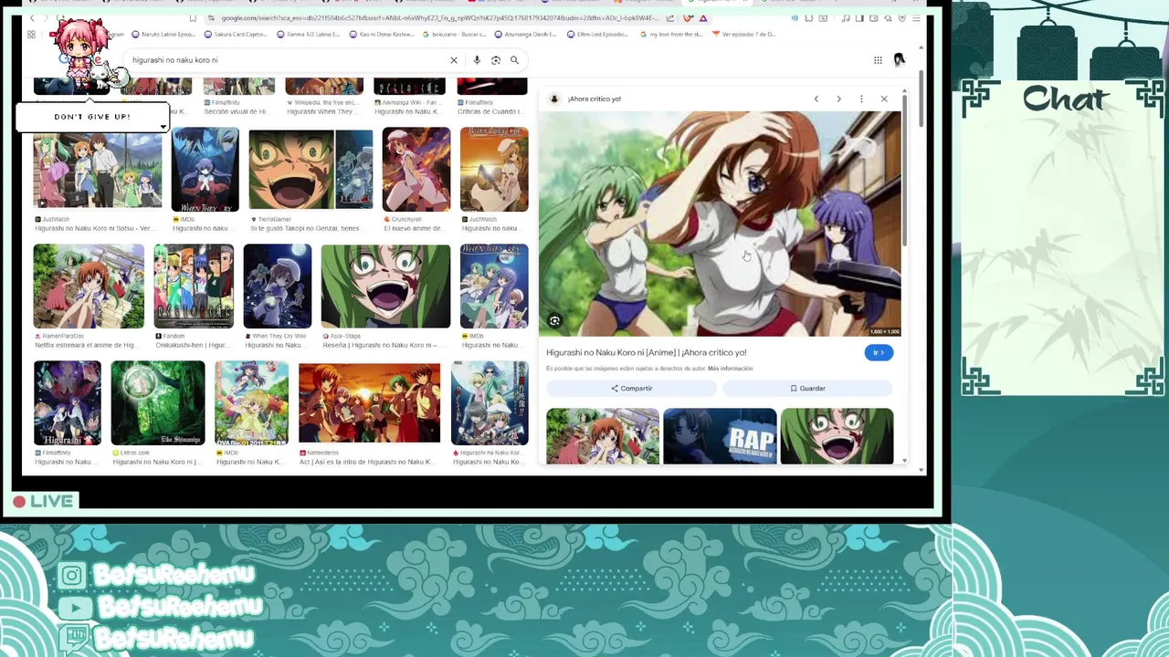This screenshot has height=657, width=1169.
Task: Click the large preview image
Action: click(719, 224)
